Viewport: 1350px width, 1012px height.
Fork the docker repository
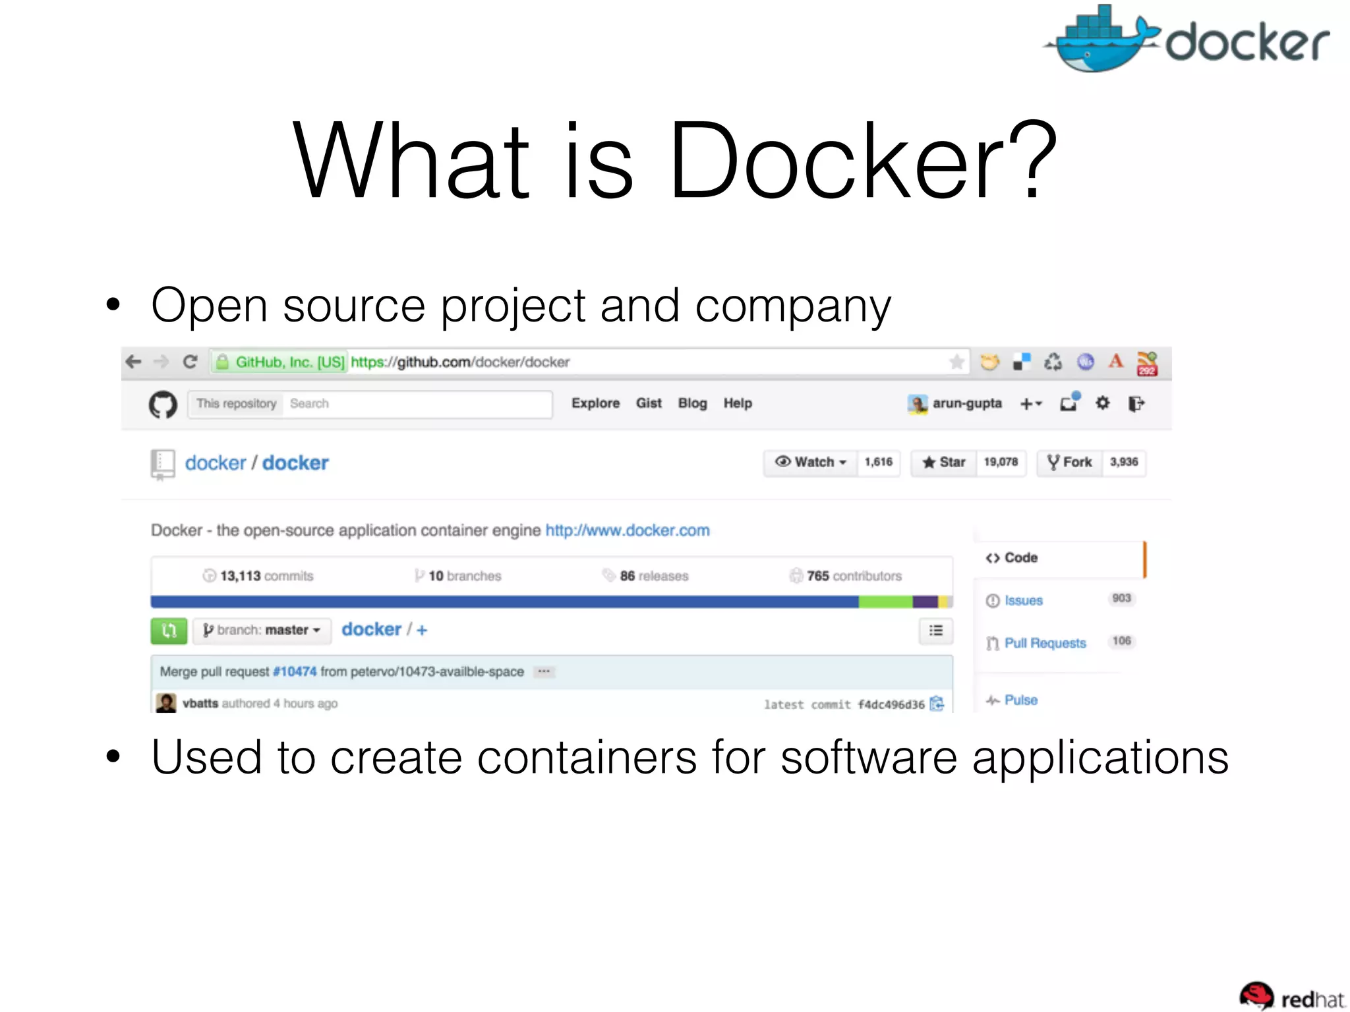coord(1070,463)
